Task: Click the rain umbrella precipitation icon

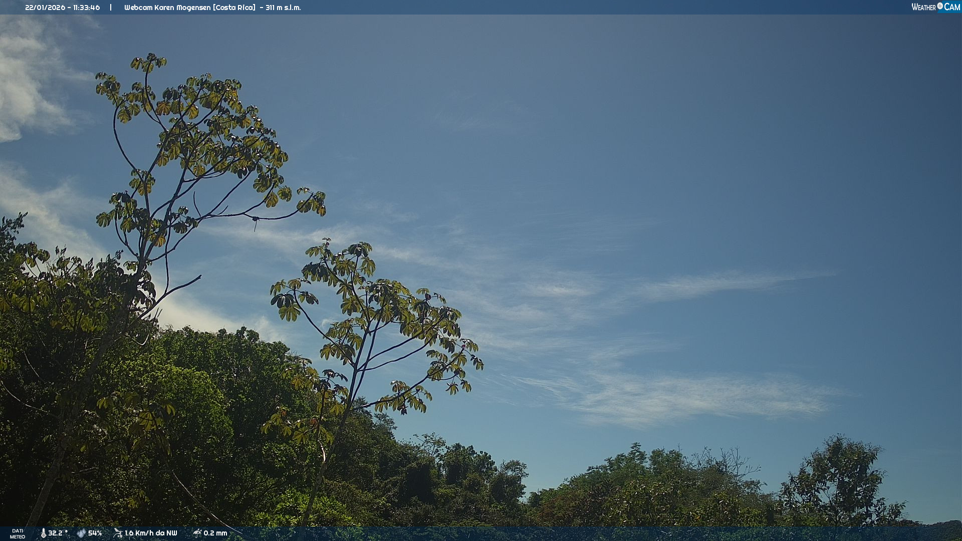Action: 197,533
